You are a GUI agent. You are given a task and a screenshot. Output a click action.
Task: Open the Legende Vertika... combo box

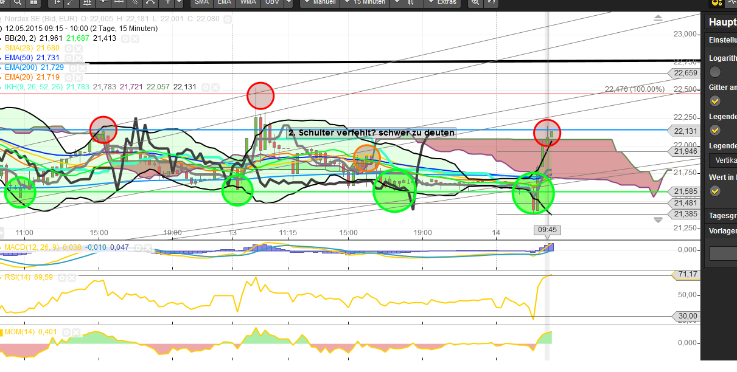click(723, 160)
